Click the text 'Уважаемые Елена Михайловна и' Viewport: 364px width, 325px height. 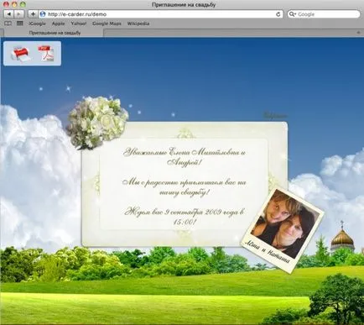[x=185, y=153]
